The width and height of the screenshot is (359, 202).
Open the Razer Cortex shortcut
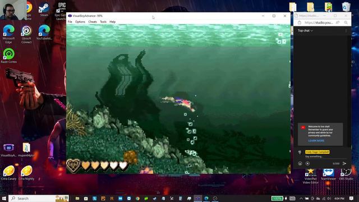pyautogui.click(x=9, y=56)
